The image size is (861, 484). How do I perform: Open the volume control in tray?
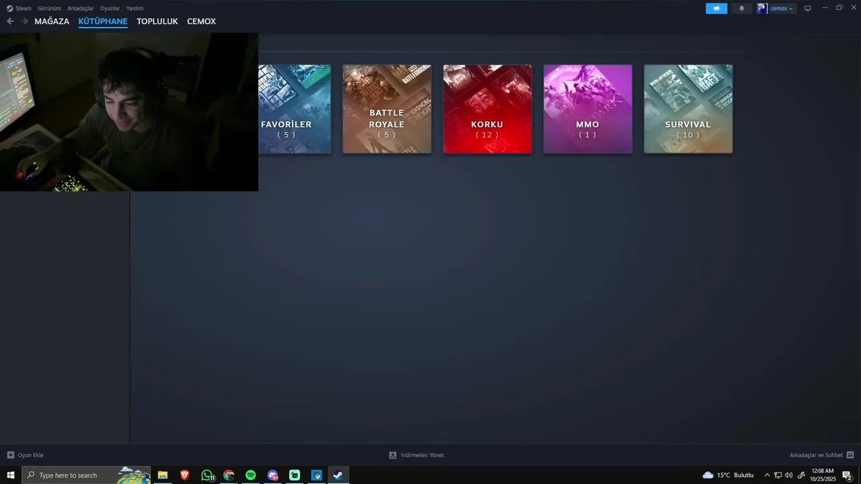(x=789, y=475)
